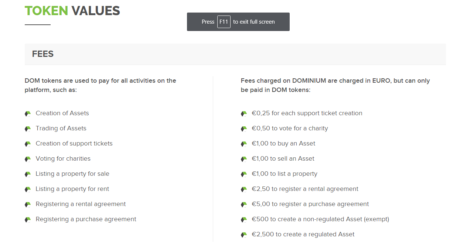Select '€500 to create a non-regulated Asset (exempt)'
The height and width of the screenshot is (250, 453).
(x=320, y=219)
